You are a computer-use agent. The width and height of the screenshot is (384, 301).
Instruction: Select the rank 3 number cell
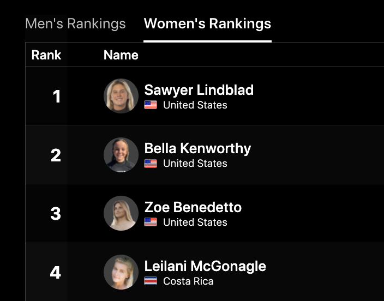pyautogui.click(x=56, y=214)
